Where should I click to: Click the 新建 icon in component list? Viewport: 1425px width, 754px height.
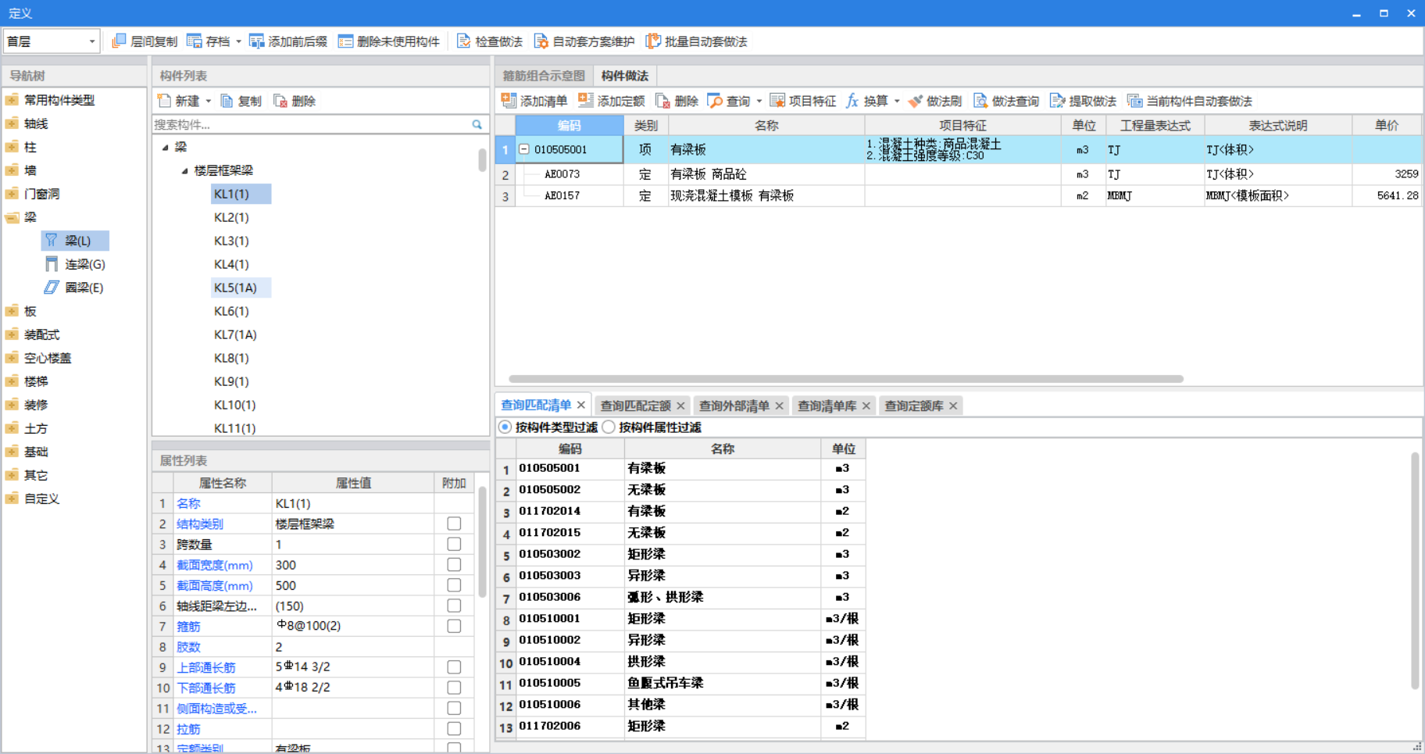(164, 101)
